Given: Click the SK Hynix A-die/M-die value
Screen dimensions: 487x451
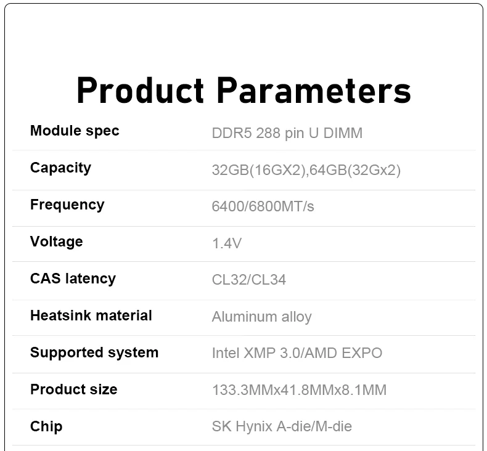Looking at the screenshot, I should coord(282,426).
